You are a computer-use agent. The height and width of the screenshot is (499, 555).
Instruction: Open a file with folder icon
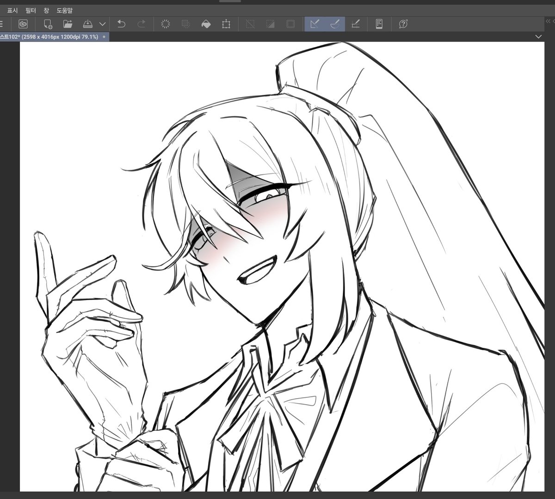point(68,24)
